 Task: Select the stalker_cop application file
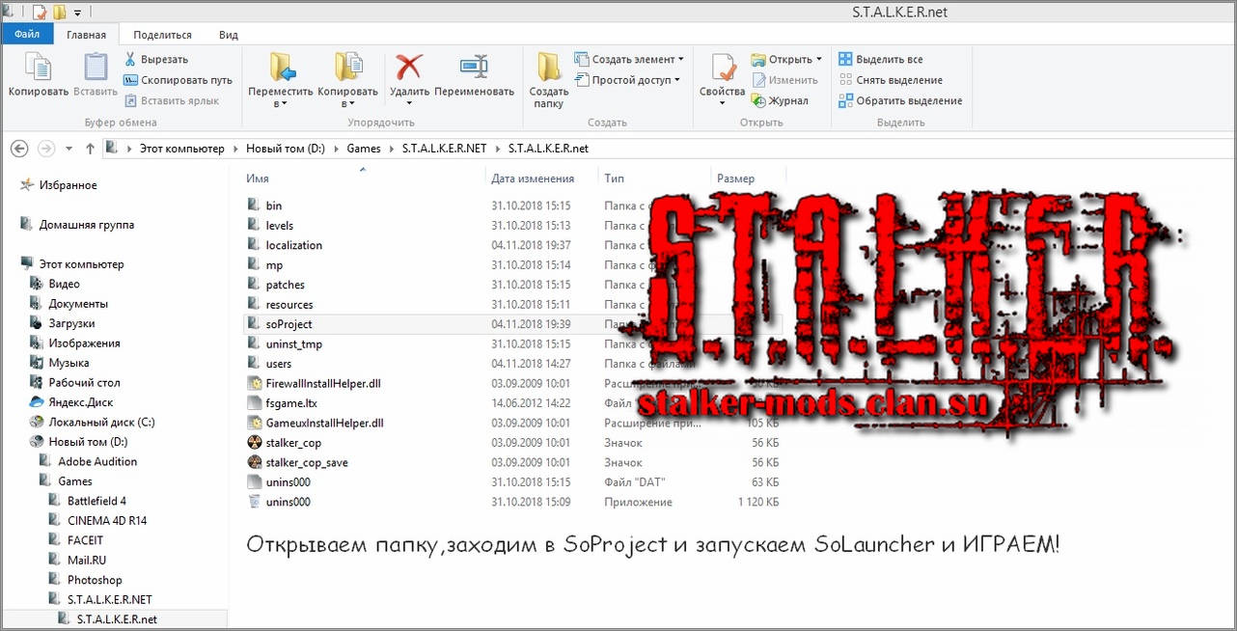click(x=293, y=443)
